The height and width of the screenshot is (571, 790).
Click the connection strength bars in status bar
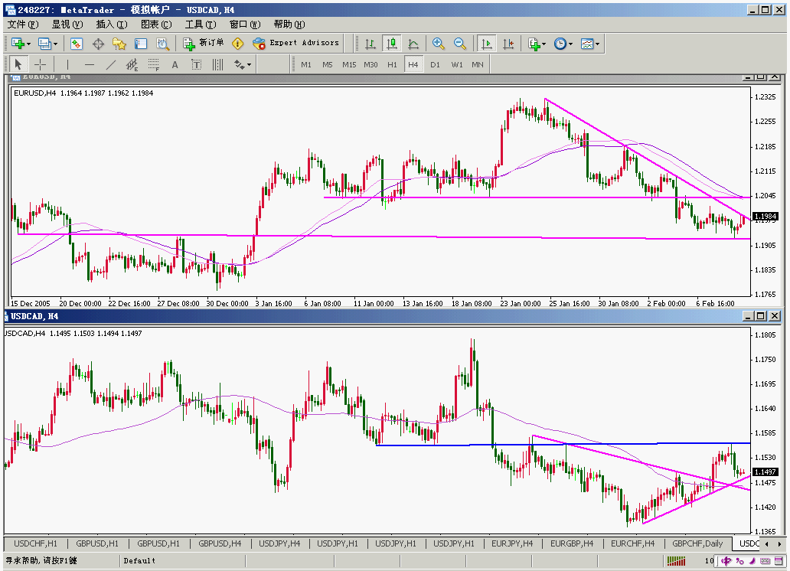click(677, 560)
